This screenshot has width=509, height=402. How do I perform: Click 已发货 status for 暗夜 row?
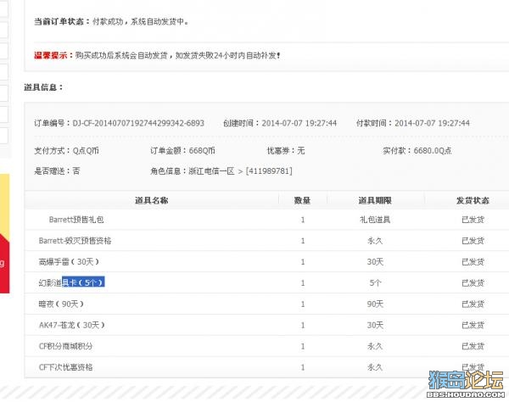point(473,304)
